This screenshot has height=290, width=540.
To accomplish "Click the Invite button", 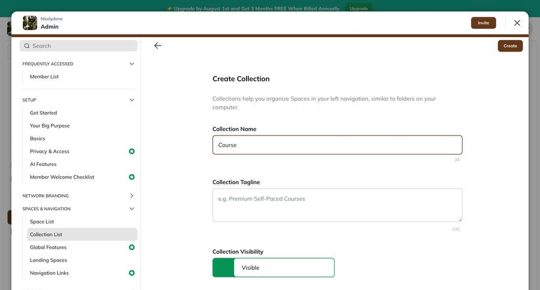I will pyautogui.click(x=483, y=23).
